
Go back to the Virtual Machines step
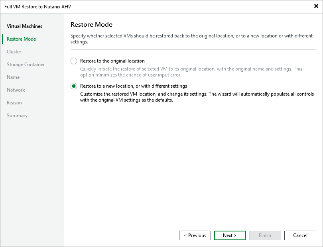[x=24, y=26]
